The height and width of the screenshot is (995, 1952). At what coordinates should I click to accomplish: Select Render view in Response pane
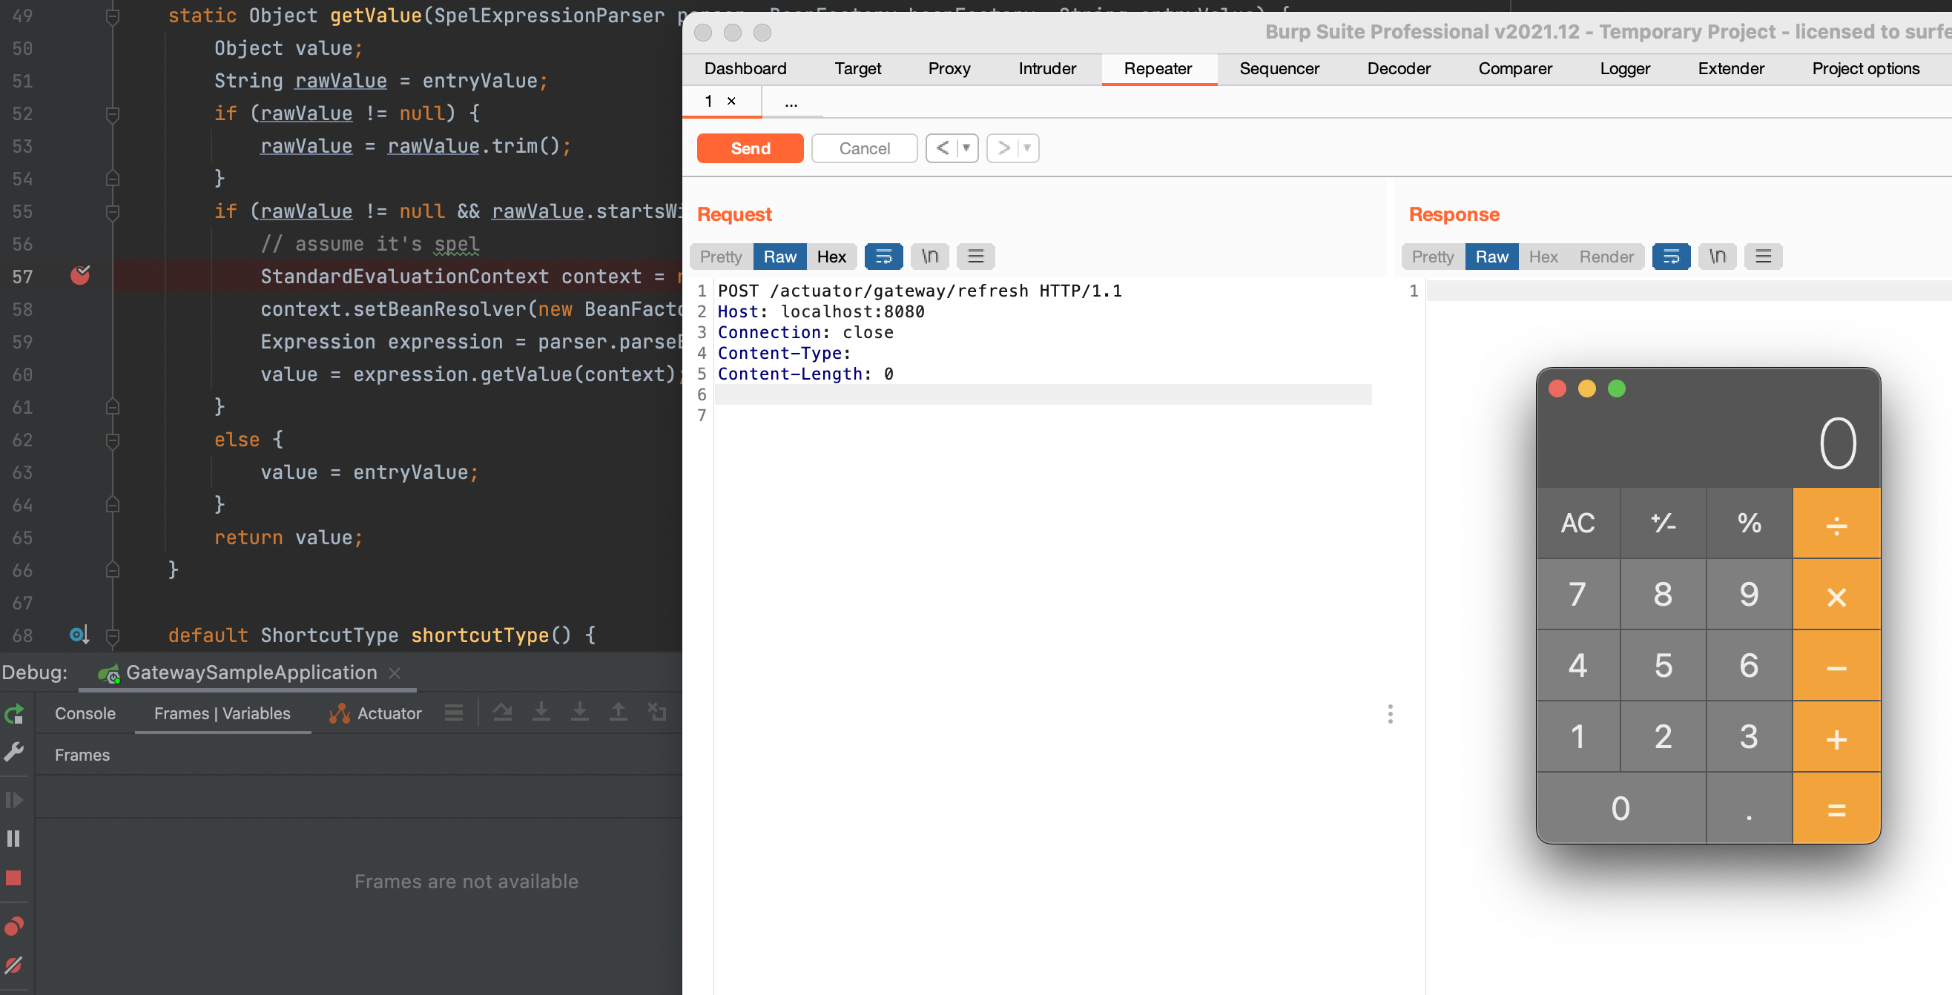point(1606,256)
